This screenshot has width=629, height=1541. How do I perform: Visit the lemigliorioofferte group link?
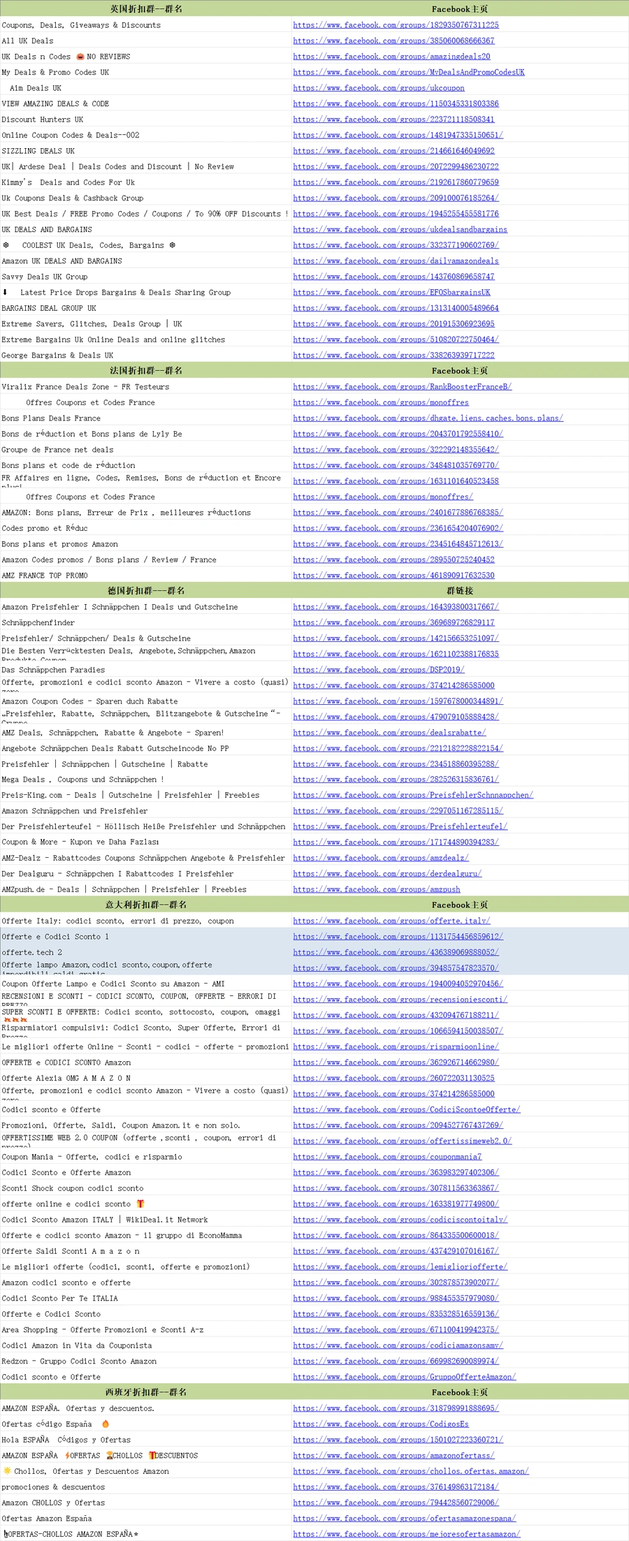tap(400, 1266)
